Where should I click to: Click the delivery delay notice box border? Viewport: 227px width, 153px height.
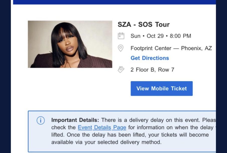pyautogui.click(x=122, y=111)
